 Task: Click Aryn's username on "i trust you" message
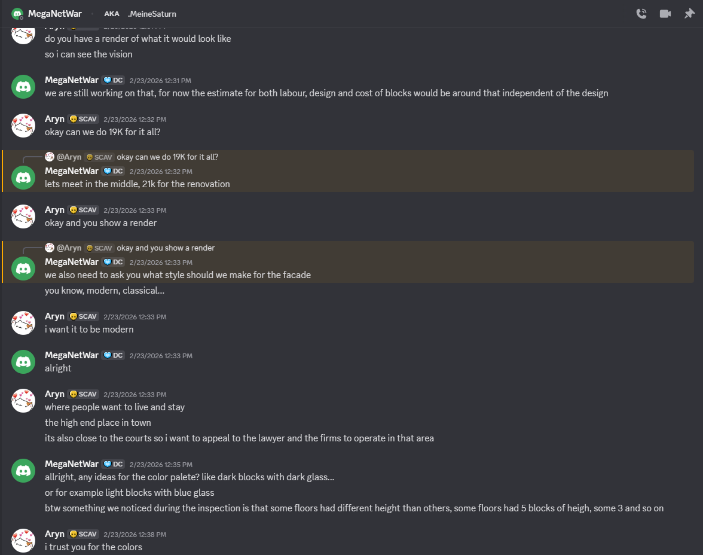click(54, 534)
